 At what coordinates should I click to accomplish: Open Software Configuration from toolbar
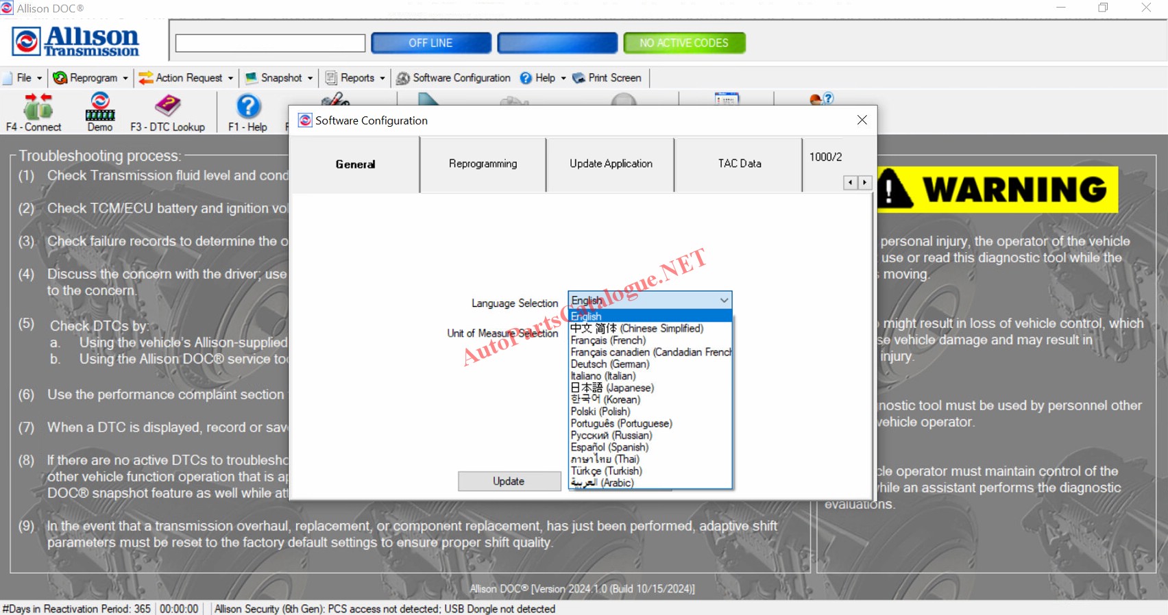point(454,78)
